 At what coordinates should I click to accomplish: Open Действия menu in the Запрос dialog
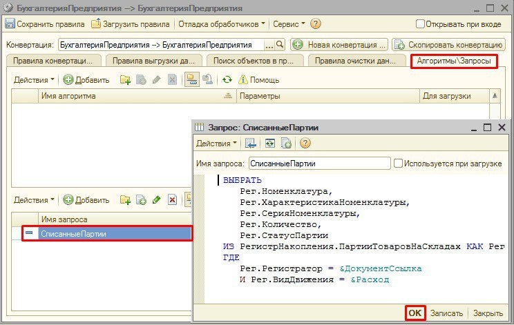[x=216, y=144]
